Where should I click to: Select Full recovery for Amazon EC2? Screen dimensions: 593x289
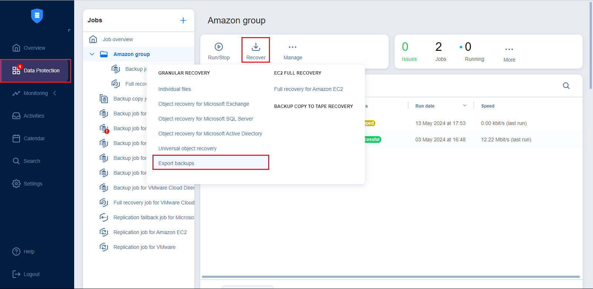click(x=308, y=89)
